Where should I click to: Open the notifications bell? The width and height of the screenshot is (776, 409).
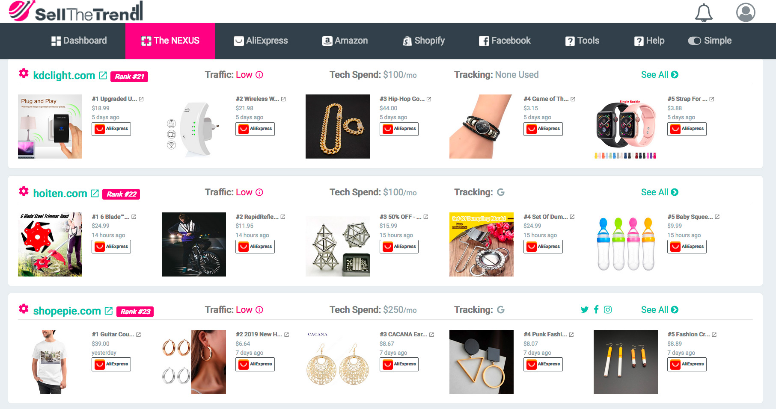point(704,12)
